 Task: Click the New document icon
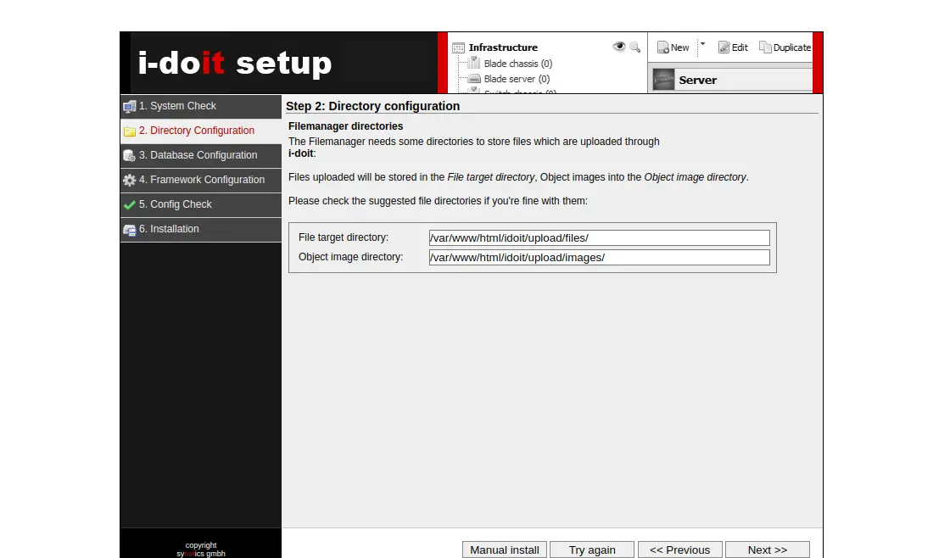(662, 47)
